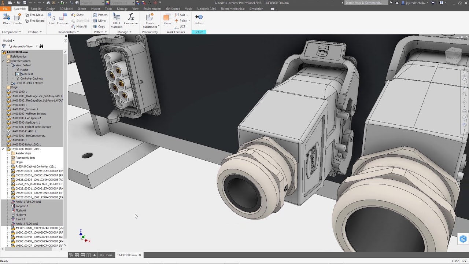Image resolution: width=469 pixels, height=264 pixels.
Task: Click the Return button in ribbon
Action: 199,19
